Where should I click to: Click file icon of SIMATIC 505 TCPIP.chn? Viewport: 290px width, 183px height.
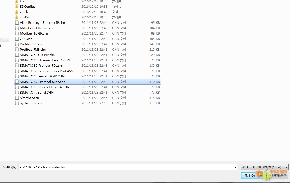[17, 55]
